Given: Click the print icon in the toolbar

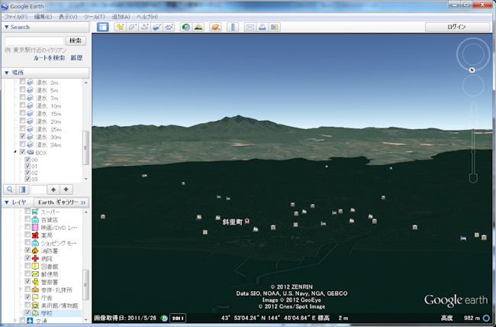Looking at the screenshot, I should click(x=261, y=27).
